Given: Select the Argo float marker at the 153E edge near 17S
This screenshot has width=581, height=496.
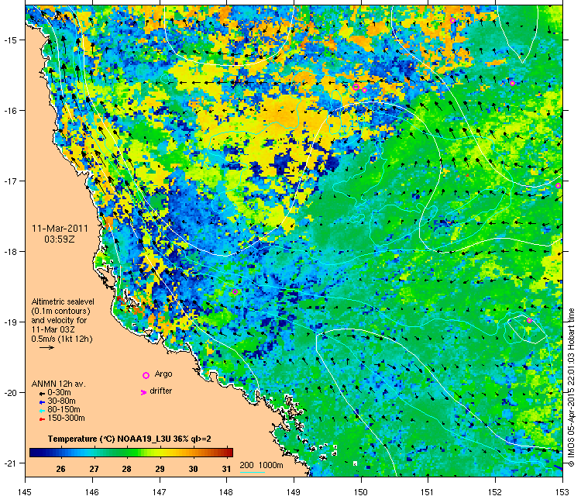Looking at the screenshot, I should coord(559,186).
